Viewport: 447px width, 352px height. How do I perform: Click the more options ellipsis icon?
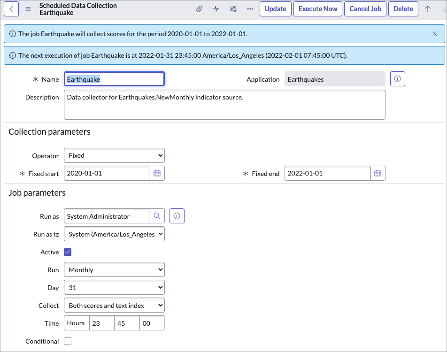point(249,8)
